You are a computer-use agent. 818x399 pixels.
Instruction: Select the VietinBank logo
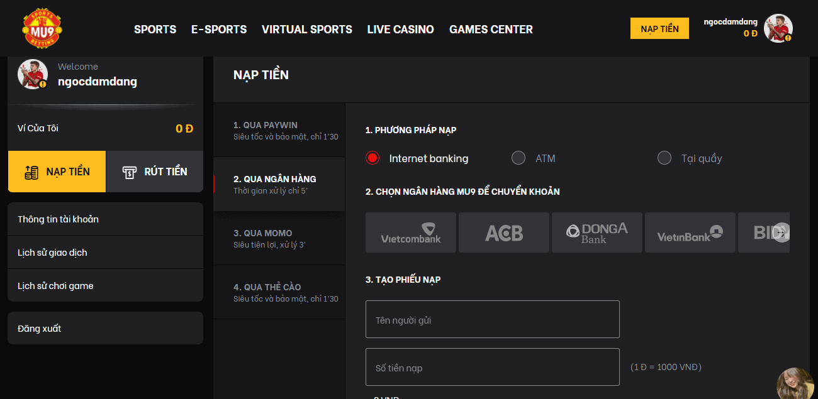[690, 232]
